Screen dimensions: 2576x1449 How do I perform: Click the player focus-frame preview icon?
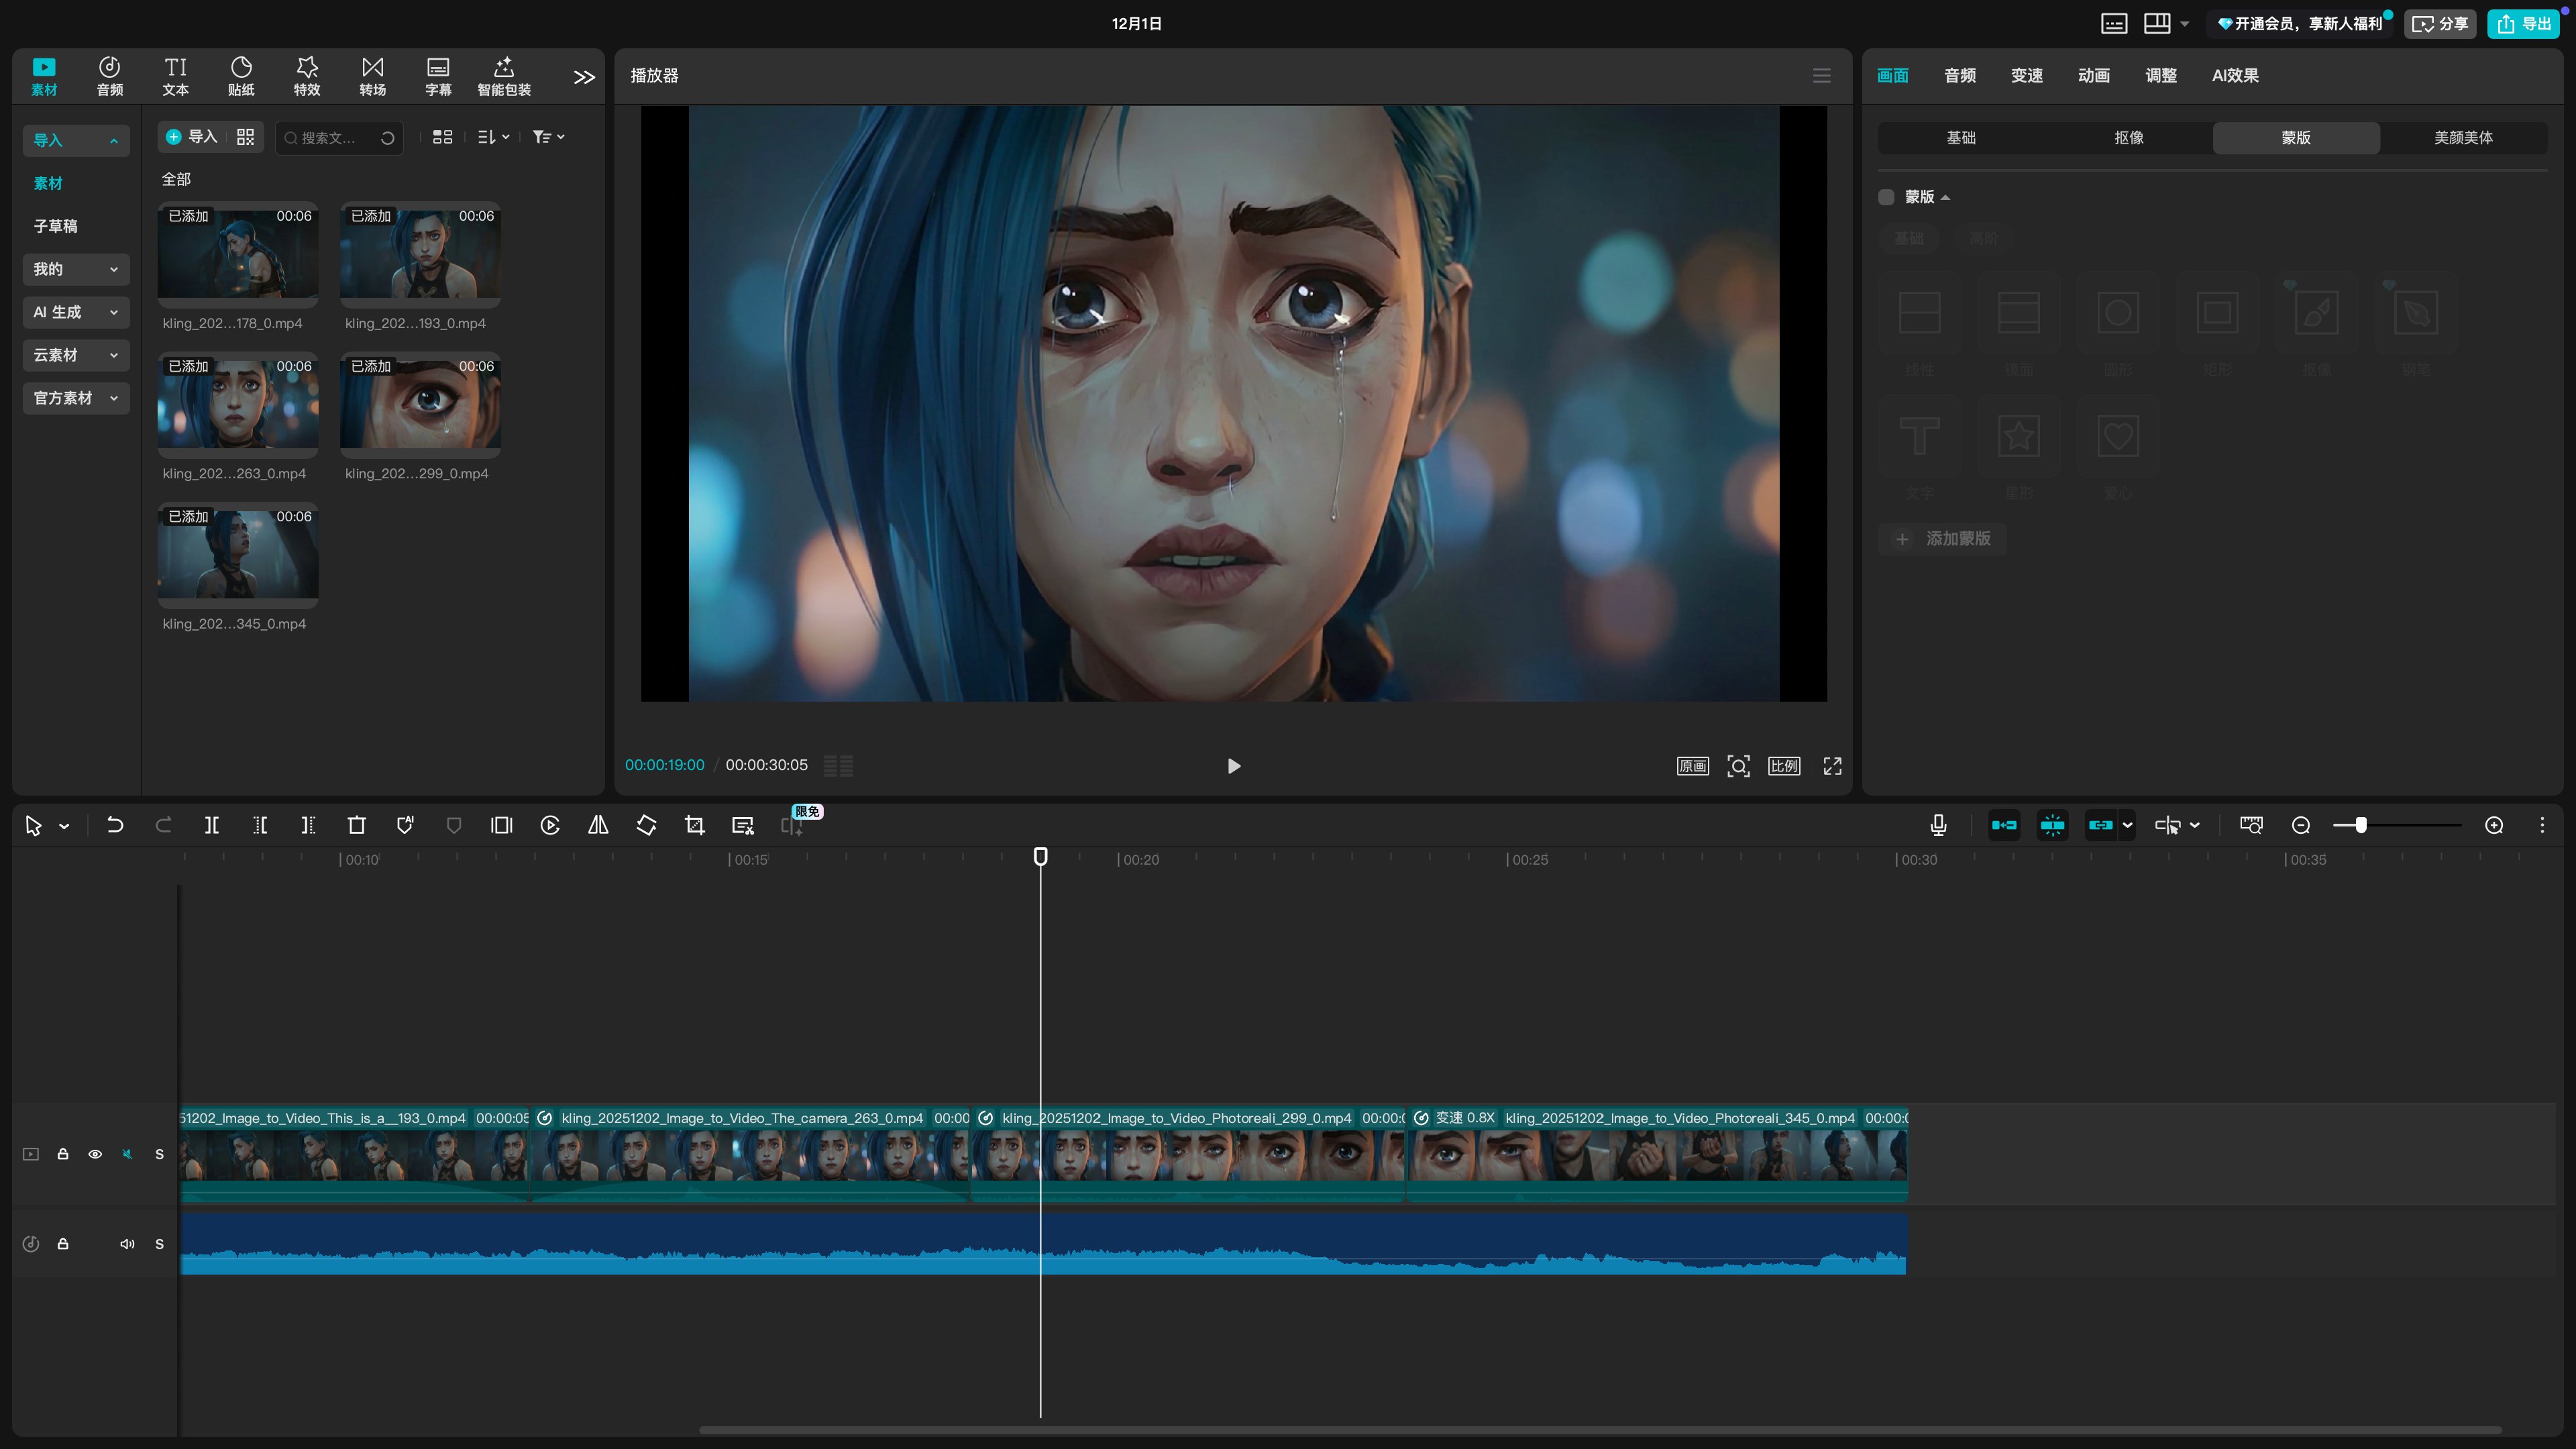(1739, 766)
